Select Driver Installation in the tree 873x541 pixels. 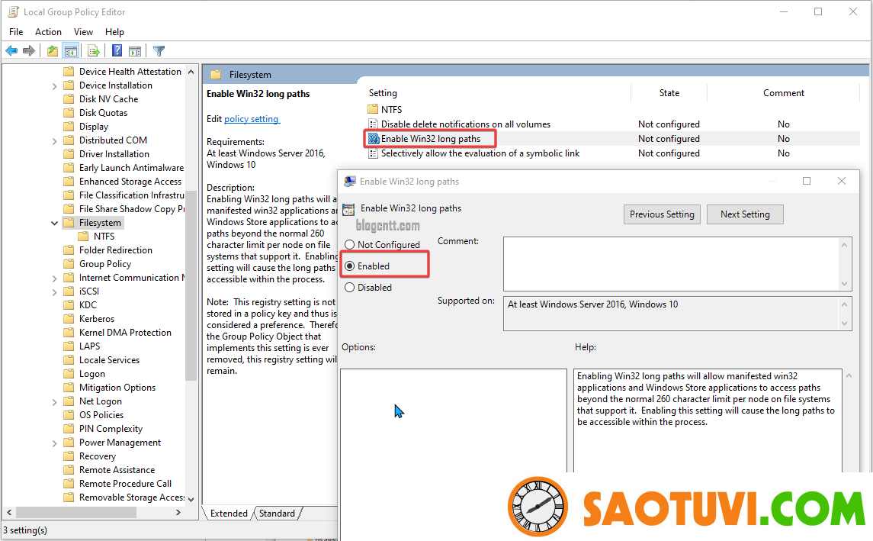[114, 154]
